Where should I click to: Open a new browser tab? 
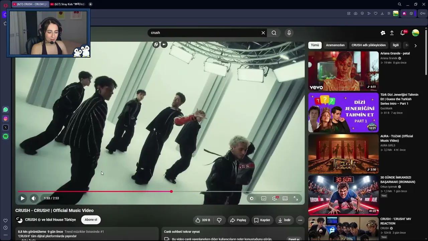tap(90, 4)
